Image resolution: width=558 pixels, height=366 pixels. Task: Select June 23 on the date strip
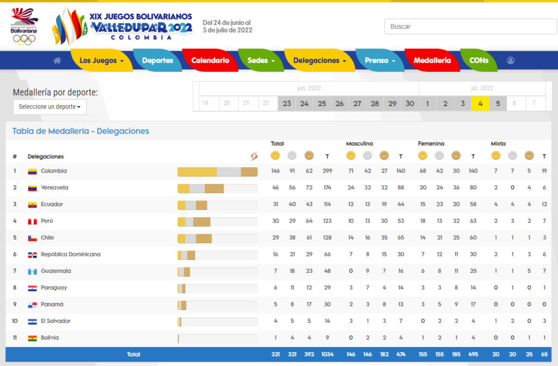pos(287,103)
